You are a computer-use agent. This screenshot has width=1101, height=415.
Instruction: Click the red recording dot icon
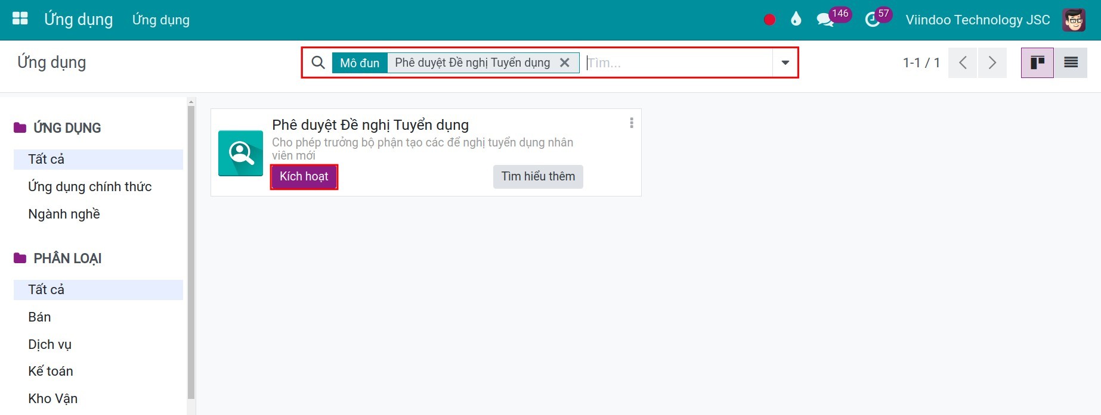tap(769, 20)
